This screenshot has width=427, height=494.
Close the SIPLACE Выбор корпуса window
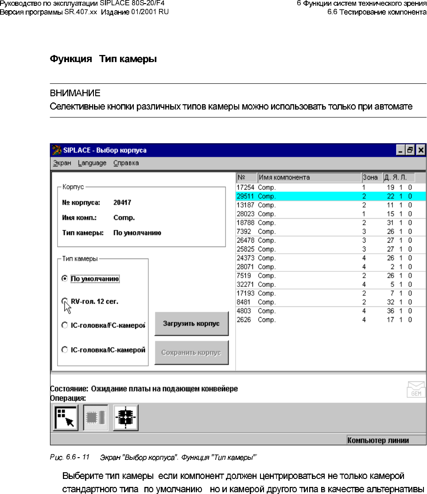pyautogui.click(x=421, y=150)
